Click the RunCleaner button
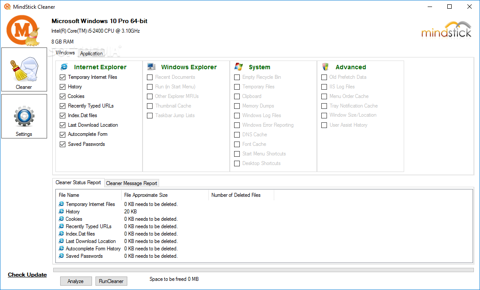 pos(111,281)
